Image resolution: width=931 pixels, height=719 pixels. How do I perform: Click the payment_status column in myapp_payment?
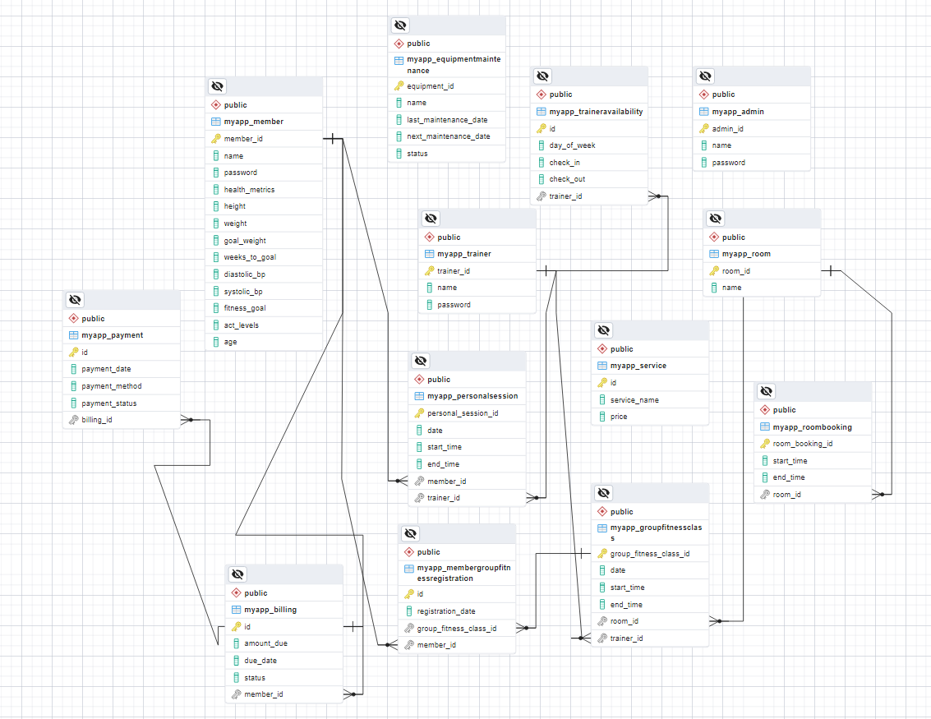[x=122, y=403]
